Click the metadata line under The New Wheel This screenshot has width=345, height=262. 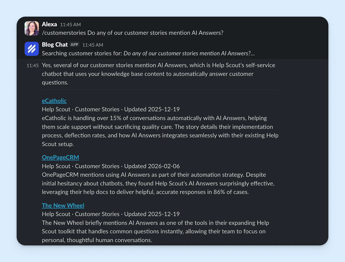pyautogui.click(x=111, y=214)
